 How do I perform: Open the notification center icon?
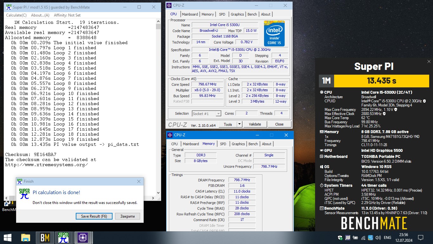coord(421,237)
